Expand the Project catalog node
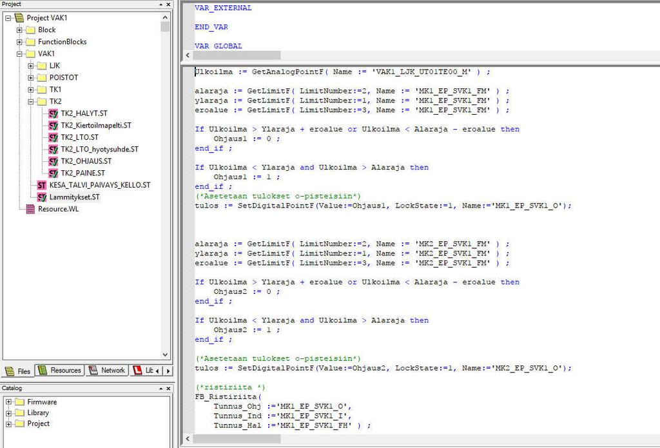 click(x=8, y=424)
